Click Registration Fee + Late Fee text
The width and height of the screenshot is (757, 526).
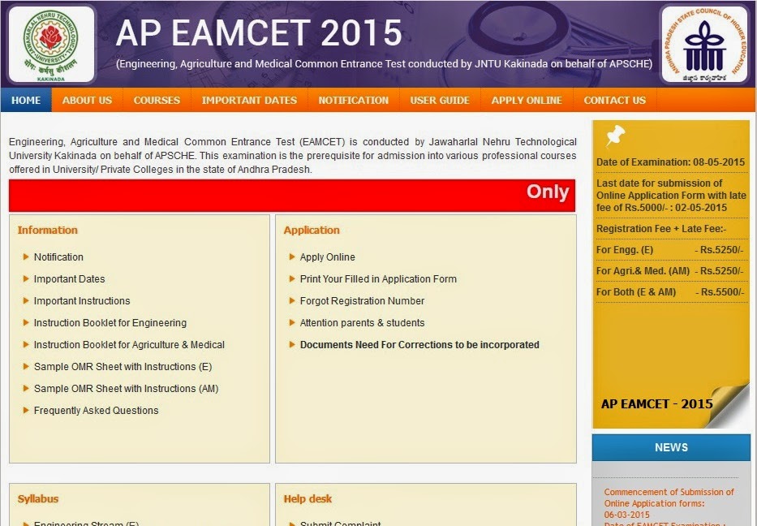pos(661,229)
